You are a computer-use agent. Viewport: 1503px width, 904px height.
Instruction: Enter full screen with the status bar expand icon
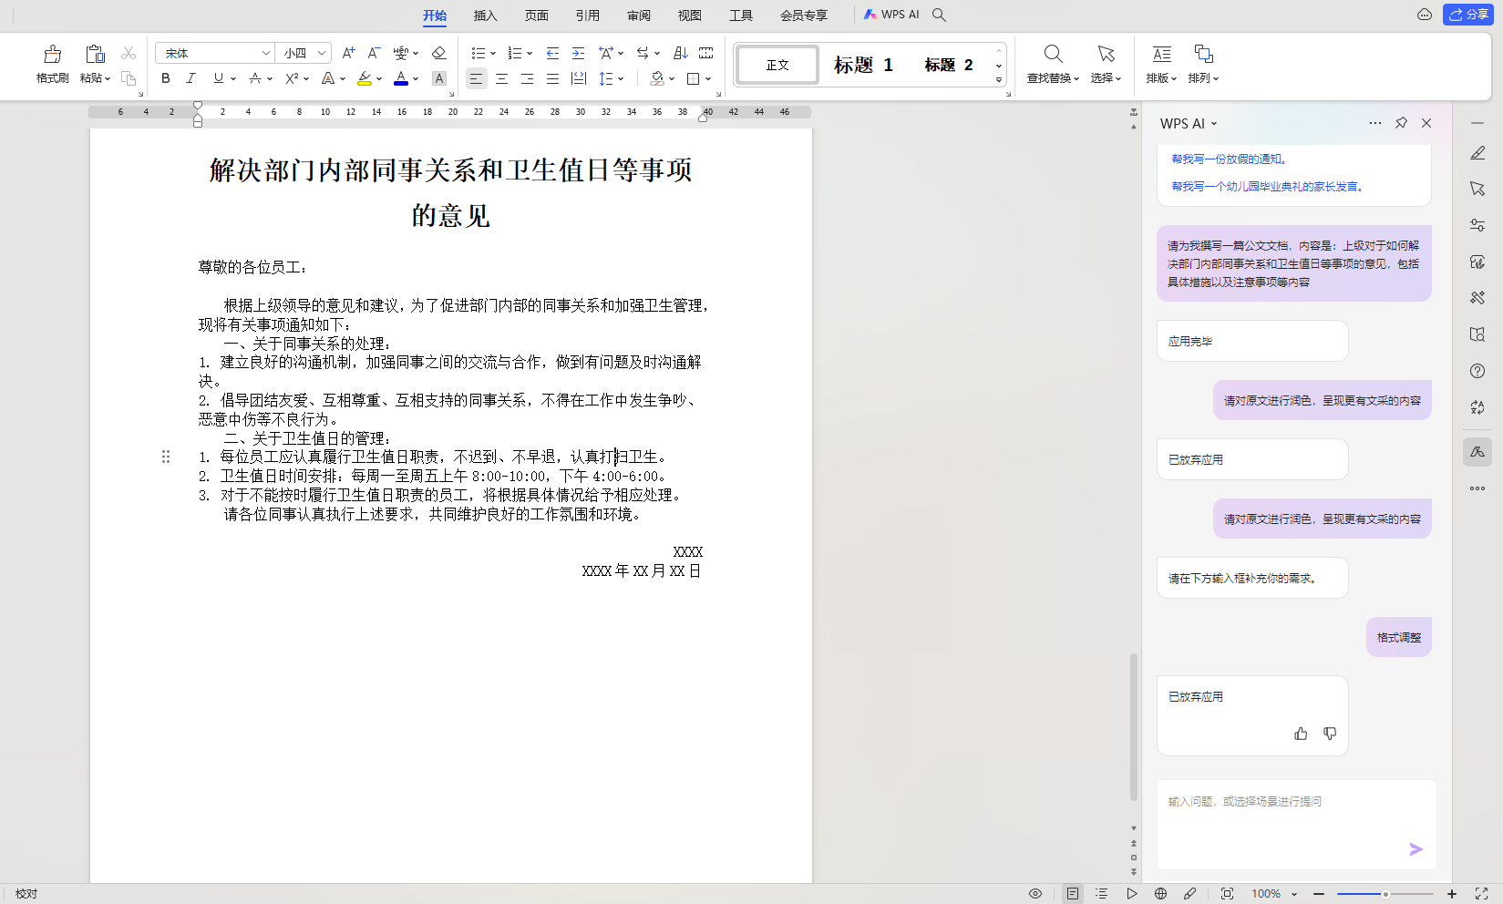pos(1481,894)
